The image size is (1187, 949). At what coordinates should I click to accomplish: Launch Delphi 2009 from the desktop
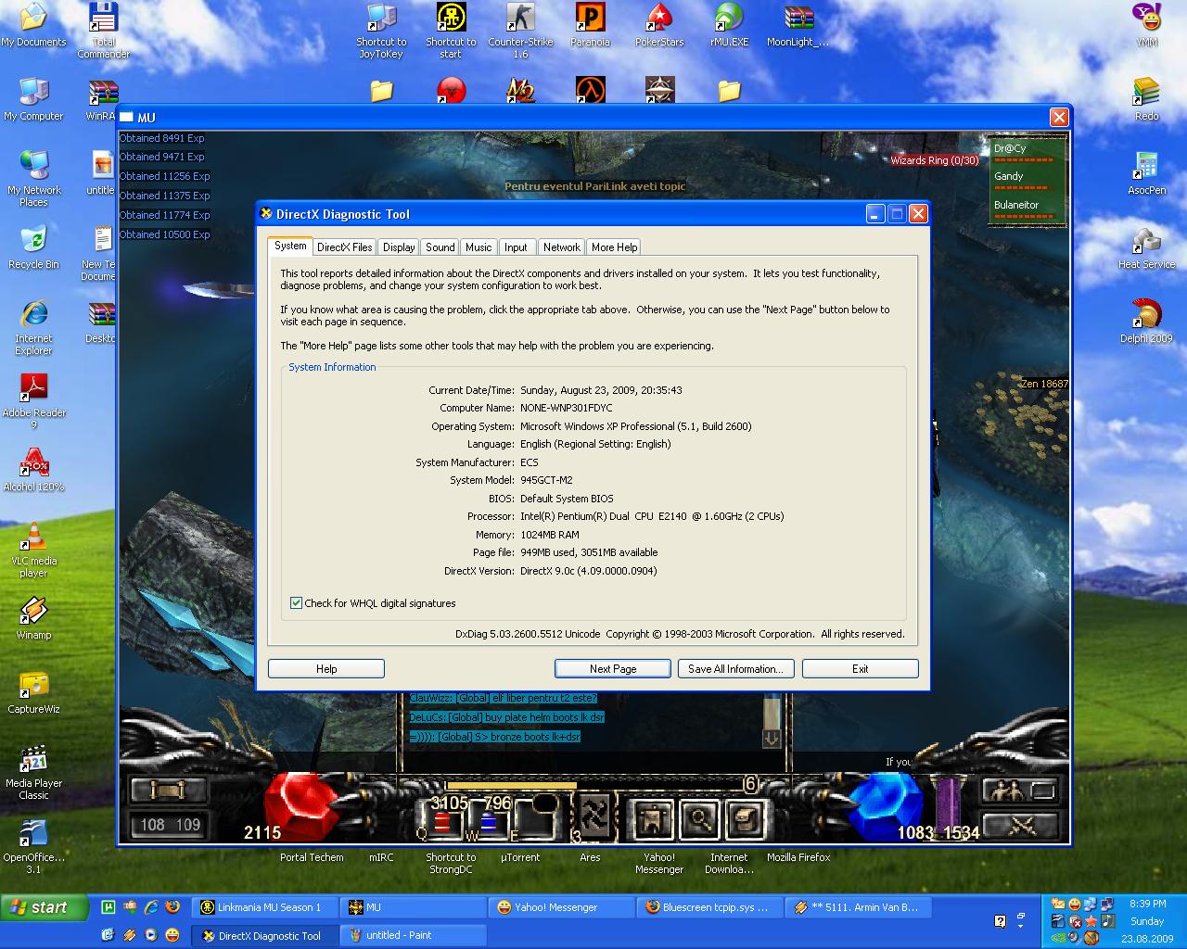[x=1146, y=322]
